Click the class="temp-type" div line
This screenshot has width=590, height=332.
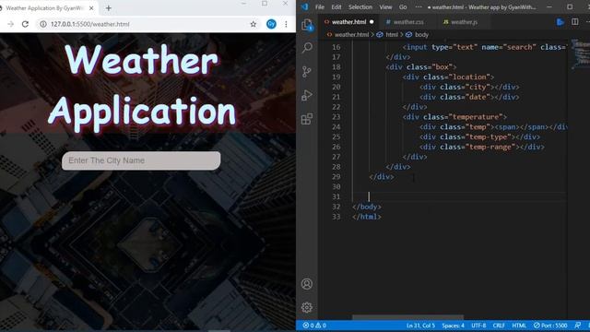tap(479, 137)
